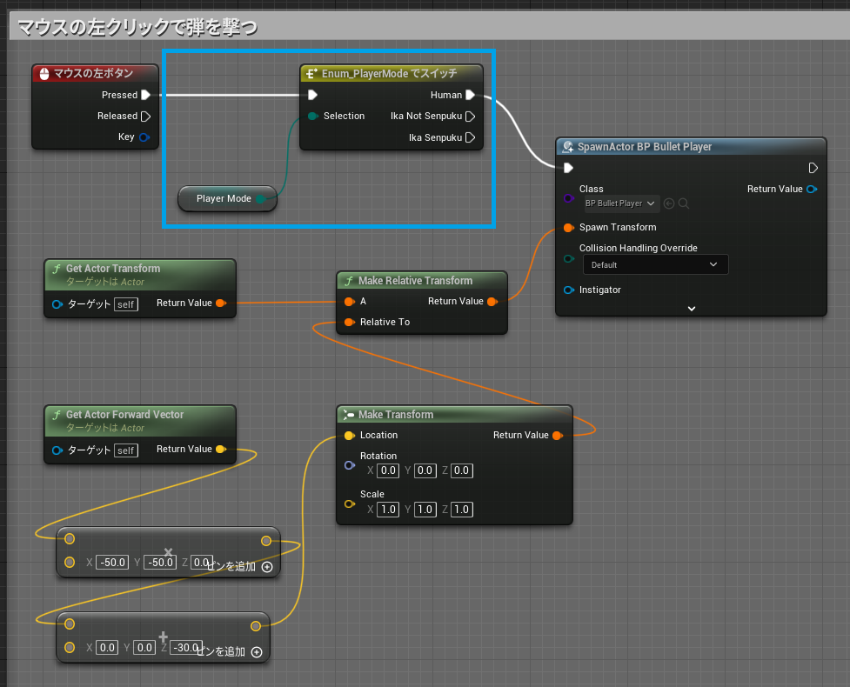Select the Get Actor Forward Vector node title
The width and height of the screenshot is (850, 687).
(124, 415)
